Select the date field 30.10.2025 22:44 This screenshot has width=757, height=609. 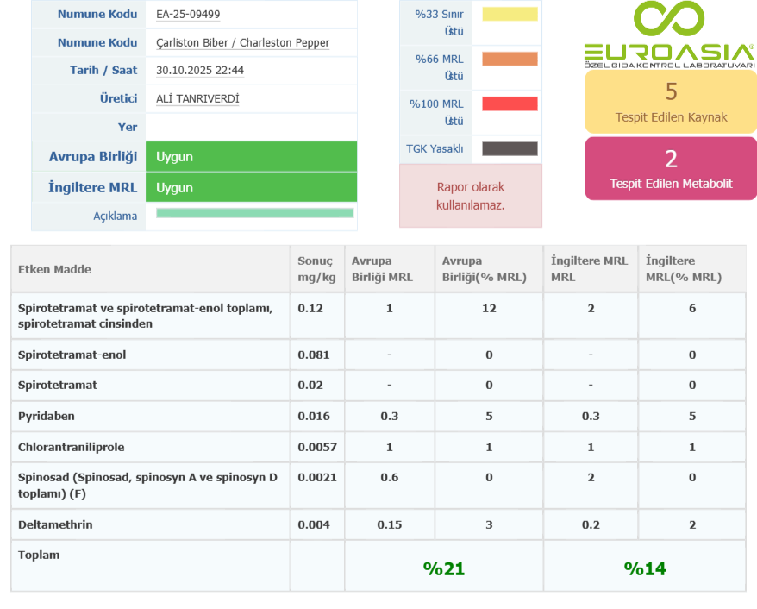pyautogui.click(x=200, y=71)
